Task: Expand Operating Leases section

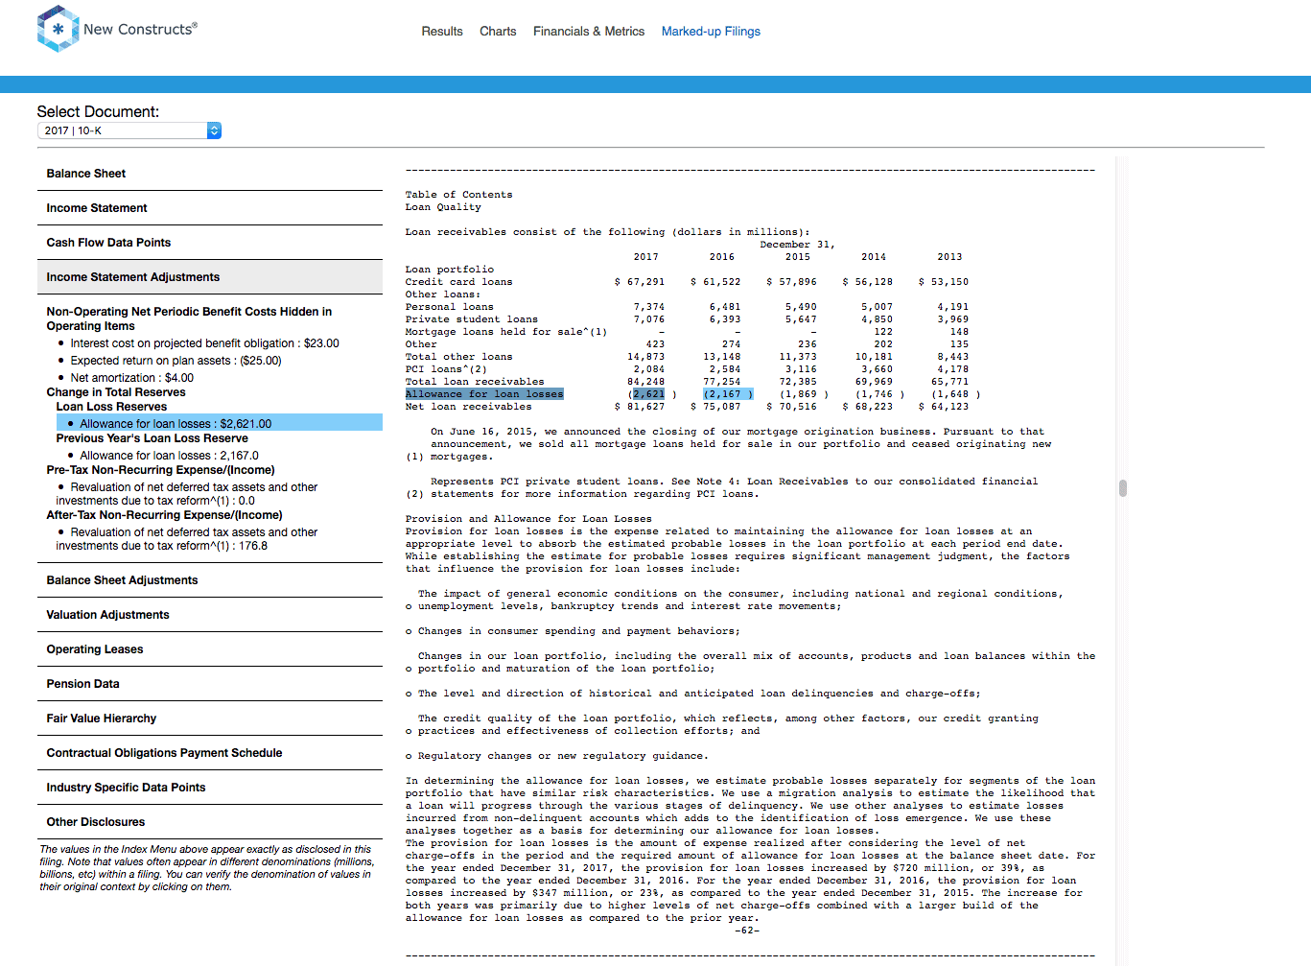Action: coord(209,649)
